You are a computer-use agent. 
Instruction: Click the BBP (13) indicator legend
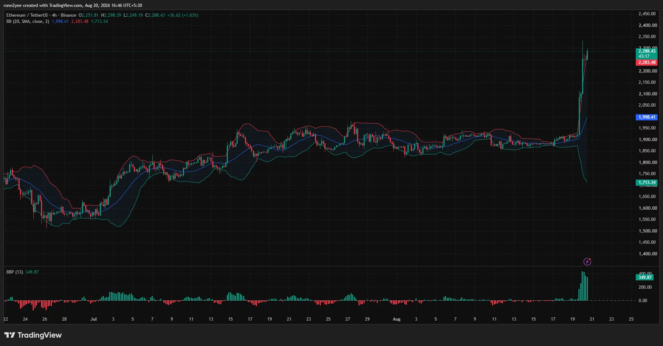(x=15, y=272)
